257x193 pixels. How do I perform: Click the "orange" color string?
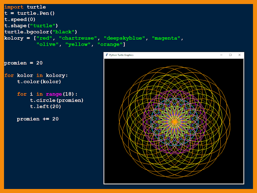pyautogui.click(x=110, y=44)
